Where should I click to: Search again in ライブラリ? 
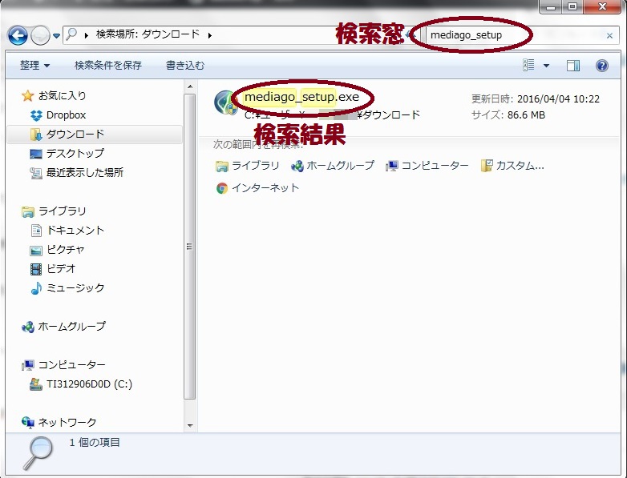coord(247,166)
